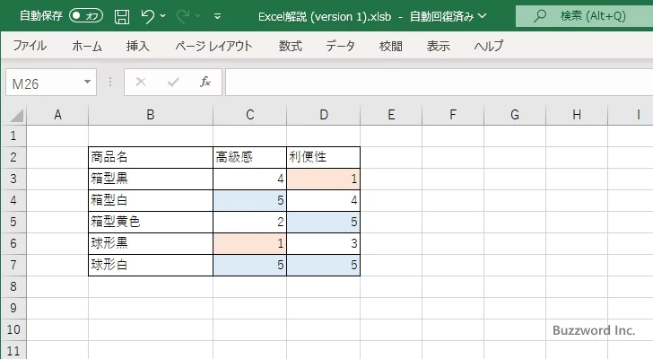
Task: Click cell C3 with value 4
Action: [x=250, y=179]
